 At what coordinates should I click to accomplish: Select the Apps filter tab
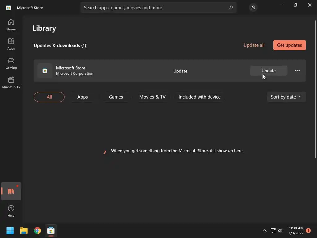pyautogui.click(x=82, y=97)
